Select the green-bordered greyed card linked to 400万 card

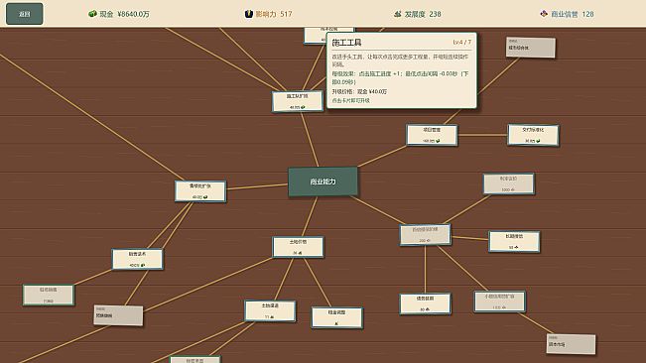[49, 296]
